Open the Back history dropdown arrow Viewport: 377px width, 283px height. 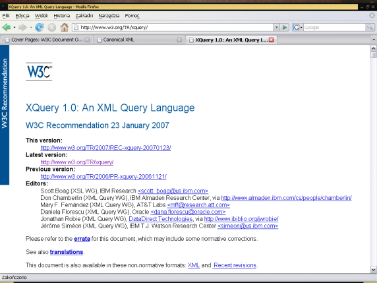(14, 28)
